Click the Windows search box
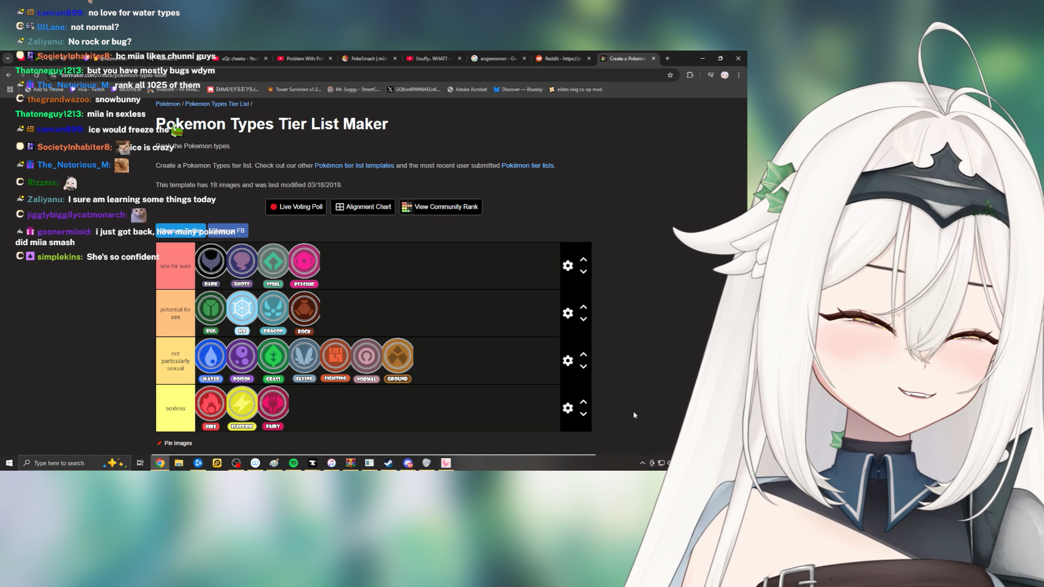 tap(75, 463)
